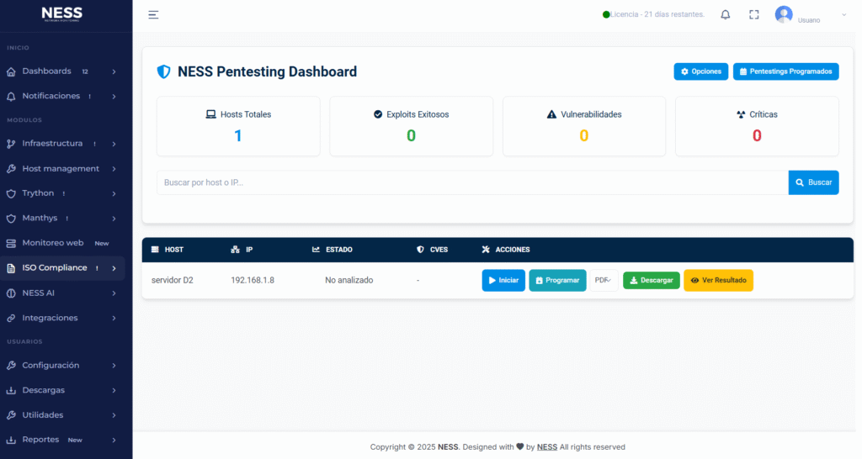
Task: Click the shield icon beside the dashboard title
Action: pos(164,72)
